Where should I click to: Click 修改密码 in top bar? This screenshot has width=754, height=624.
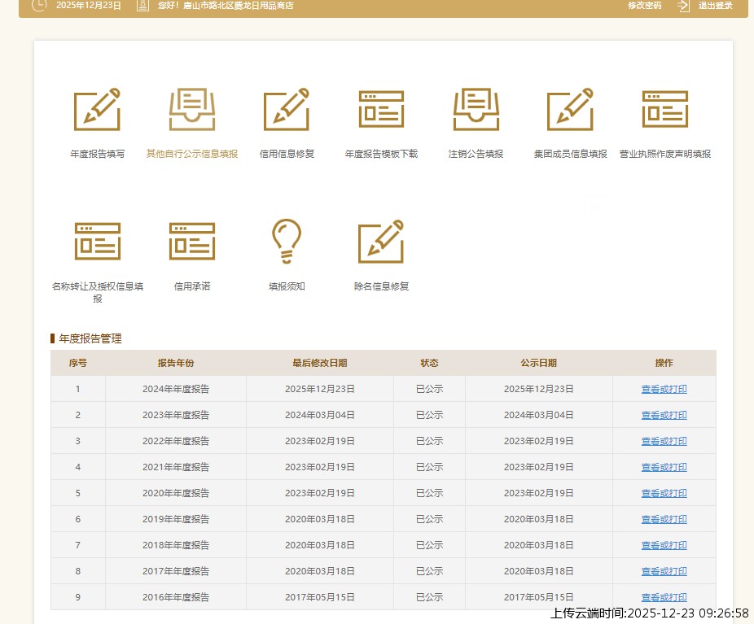tap(644, 6)
